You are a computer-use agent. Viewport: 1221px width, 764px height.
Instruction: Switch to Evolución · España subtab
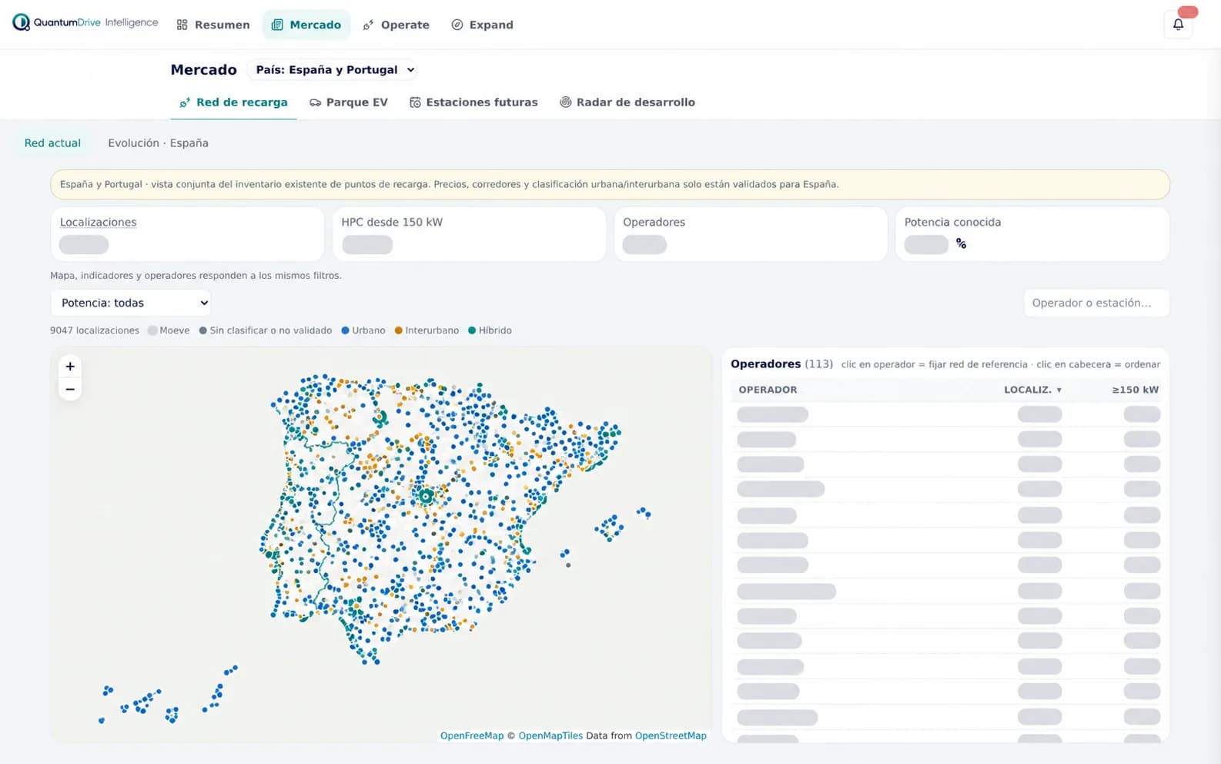pos(158,143)
